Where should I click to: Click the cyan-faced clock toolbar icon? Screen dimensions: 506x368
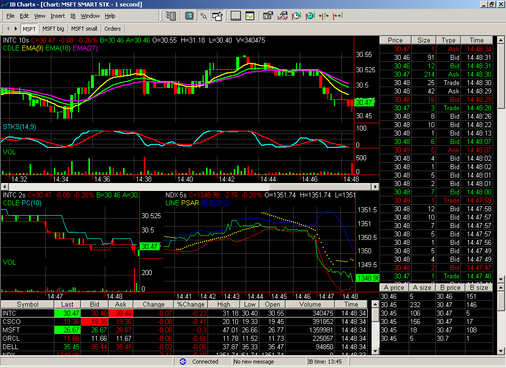(x=310, y=16)
